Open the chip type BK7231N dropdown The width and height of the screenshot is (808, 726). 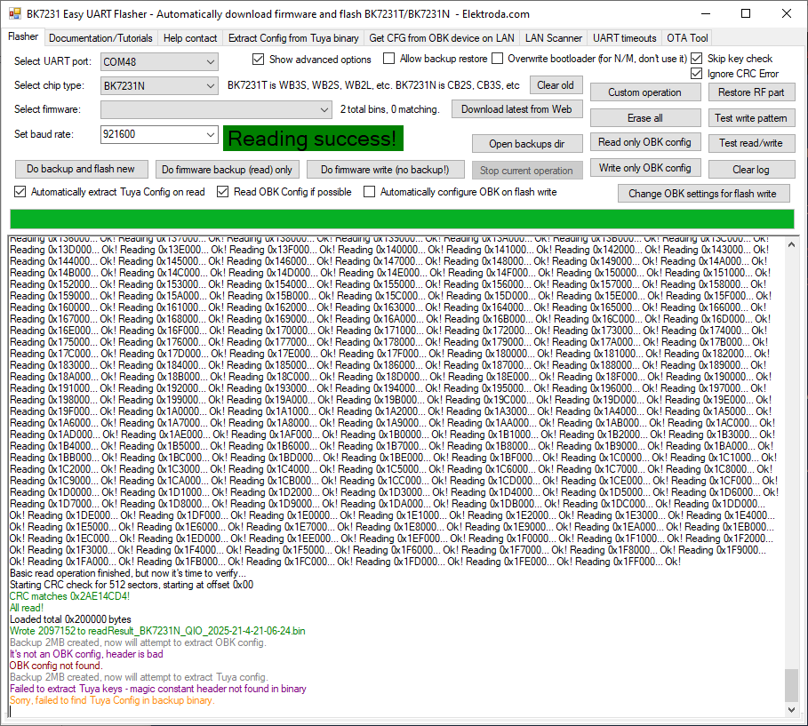[x=159, y=85]
